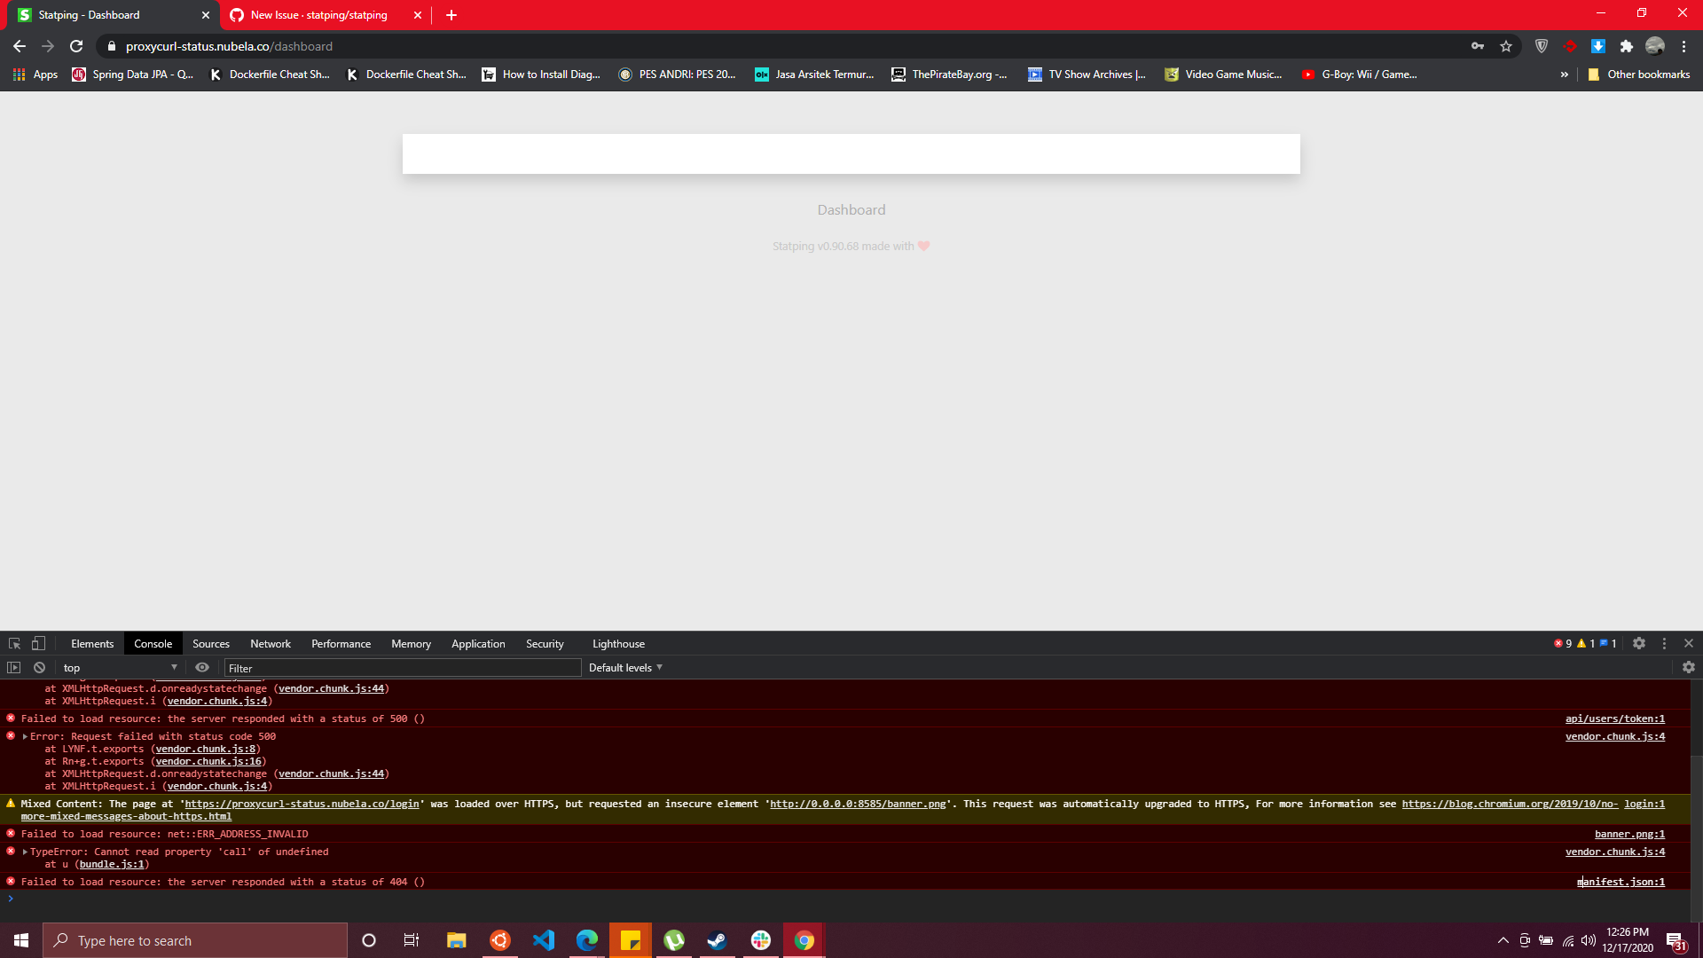Open the manifest.json:1 source link

pos(1621,882)
